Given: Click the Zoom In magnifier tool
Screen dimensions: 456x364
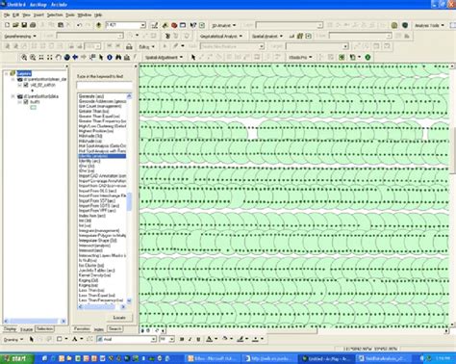Looking at the screenshot, I should tap(24, 58).
